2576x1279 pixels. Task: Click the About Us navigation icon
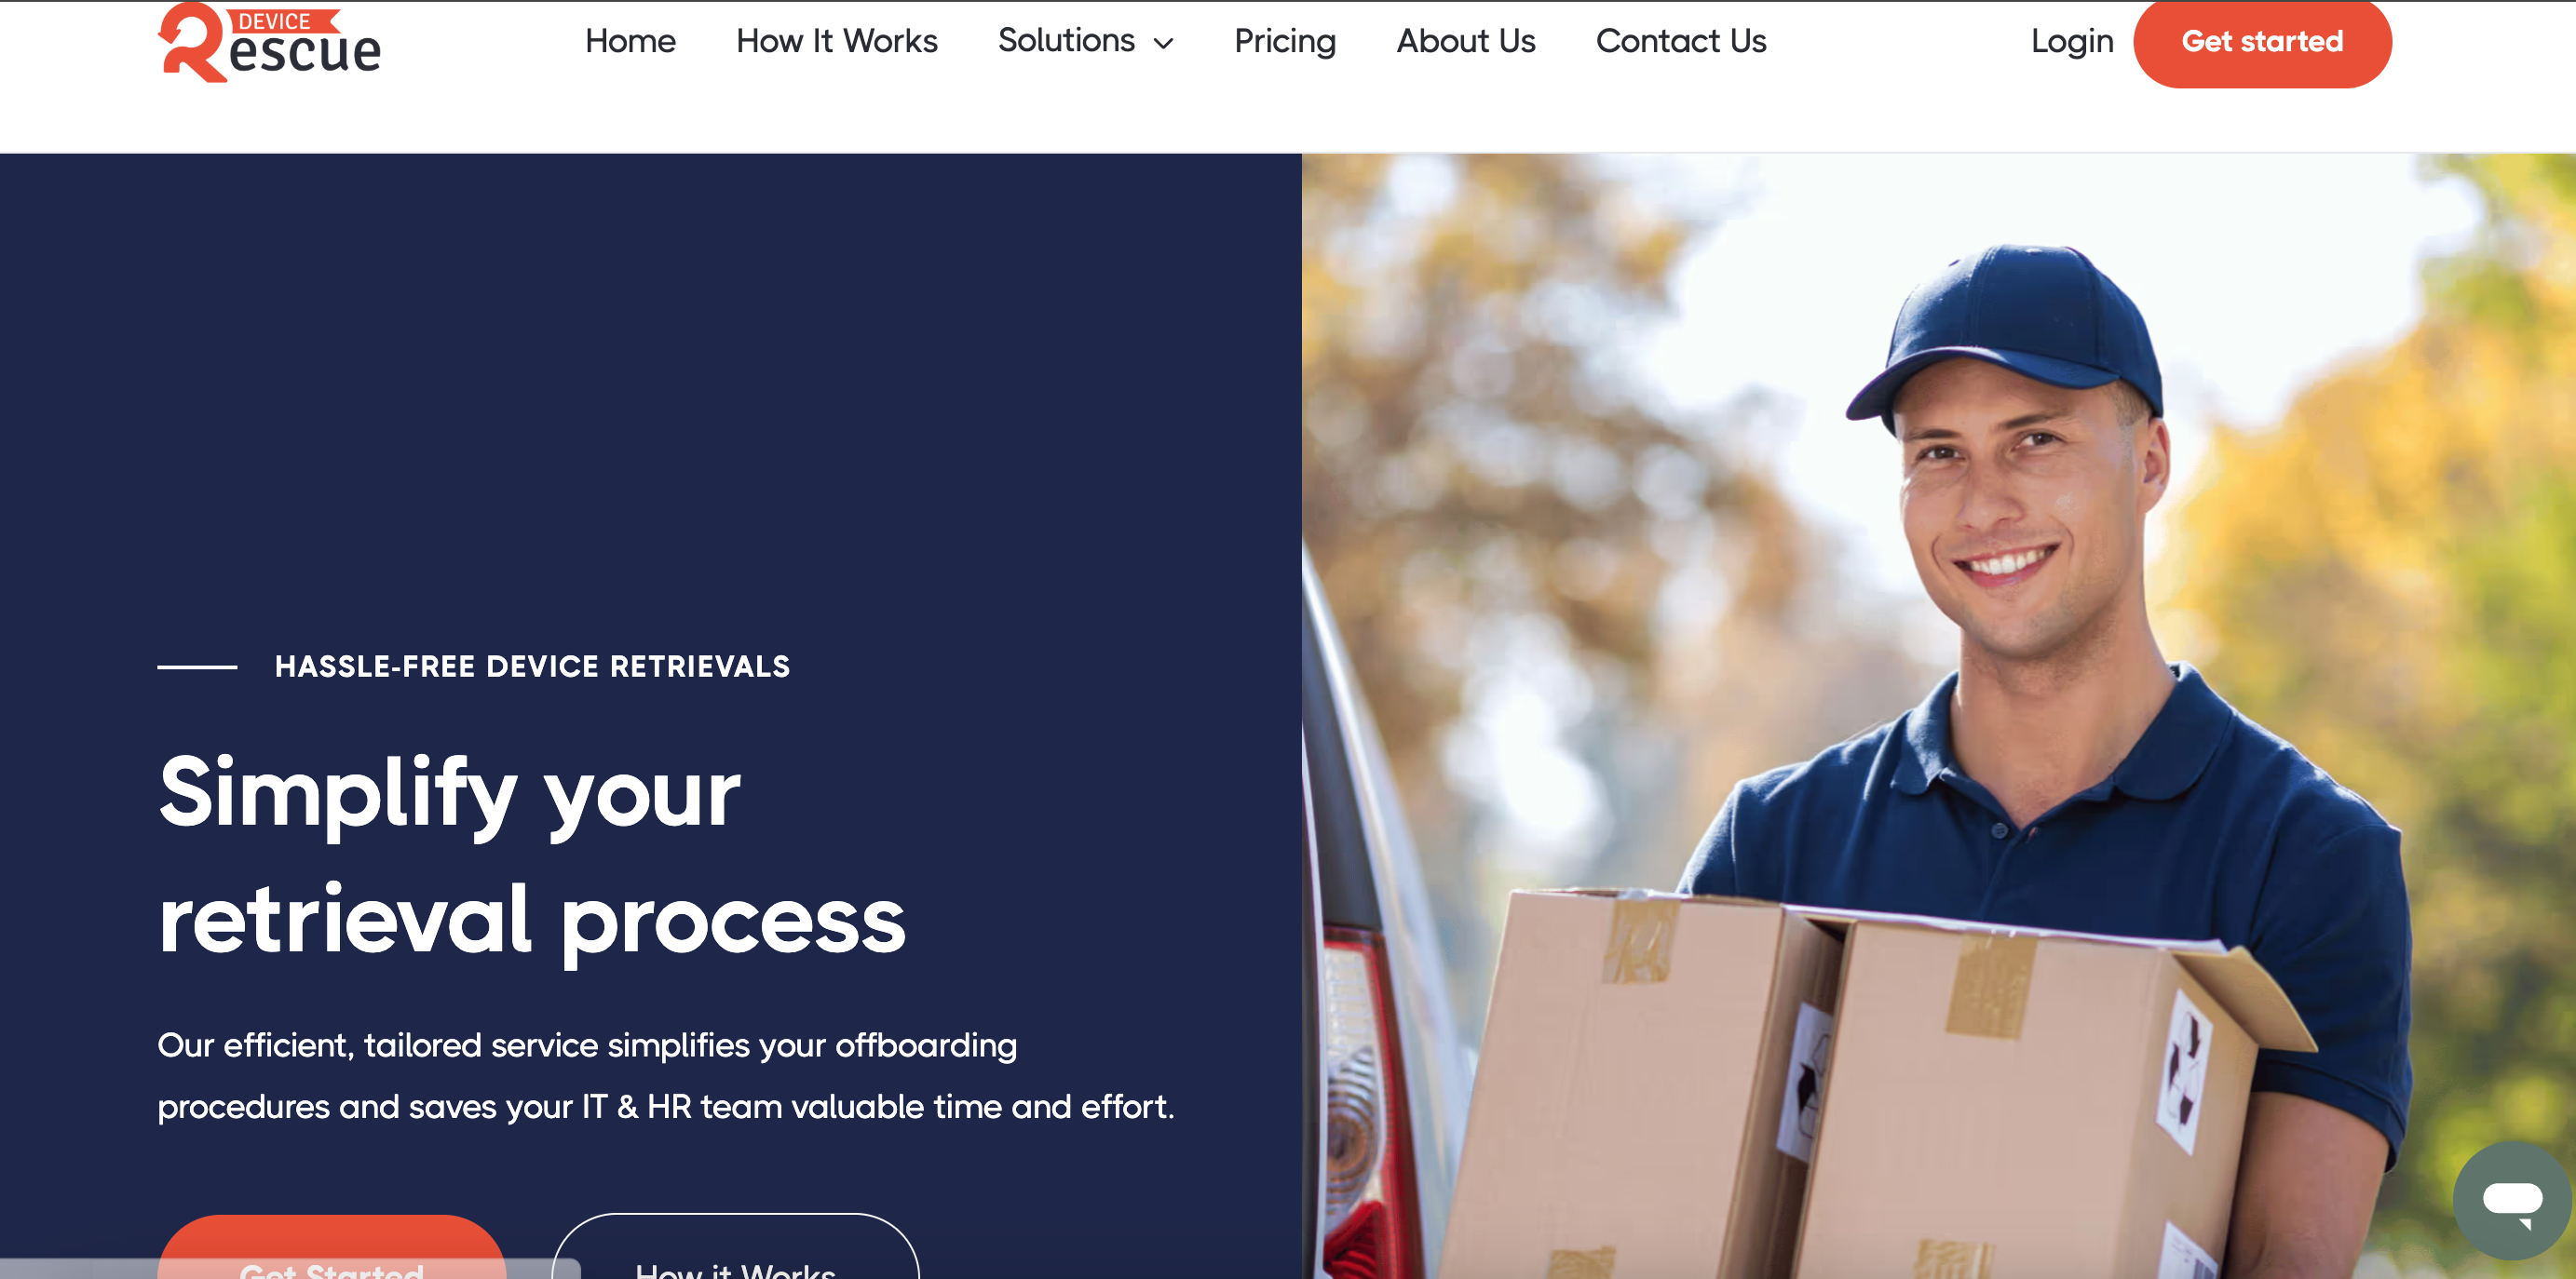coord(1466,43)
